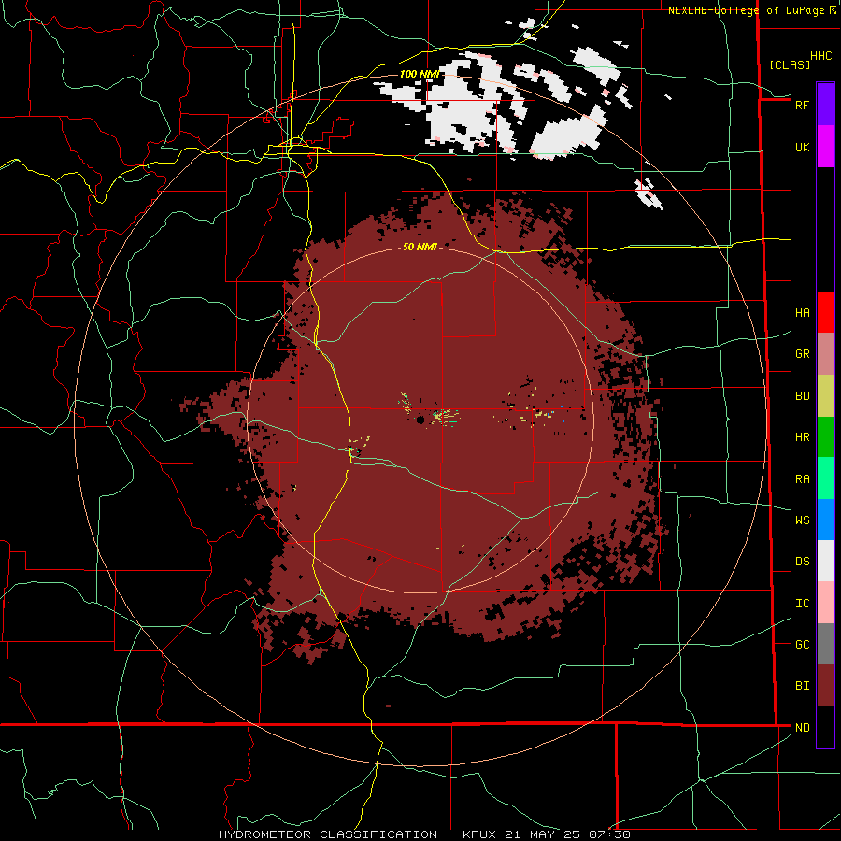
Task: Click the 'NEXLAB-College of DuPage' credit text
Action: pos(746,10)
